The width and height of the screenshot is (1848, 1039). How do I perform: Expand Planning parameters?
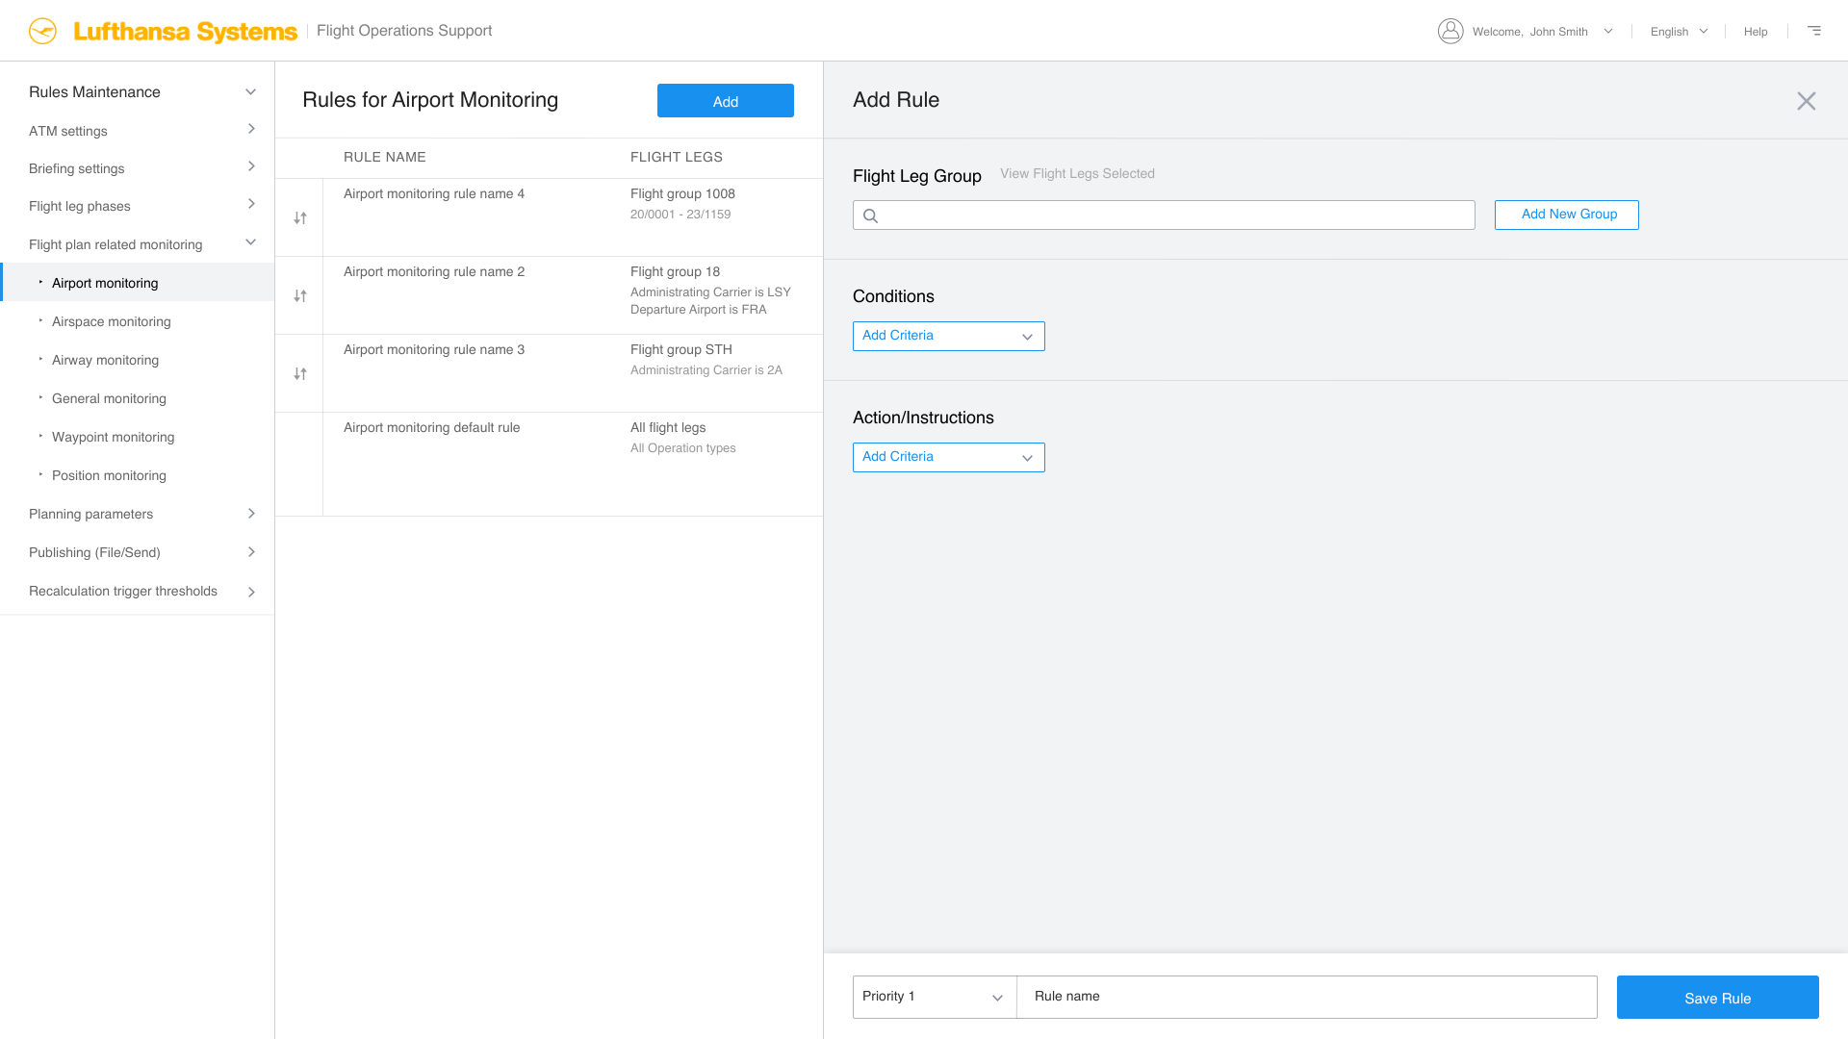coord(251,514)
